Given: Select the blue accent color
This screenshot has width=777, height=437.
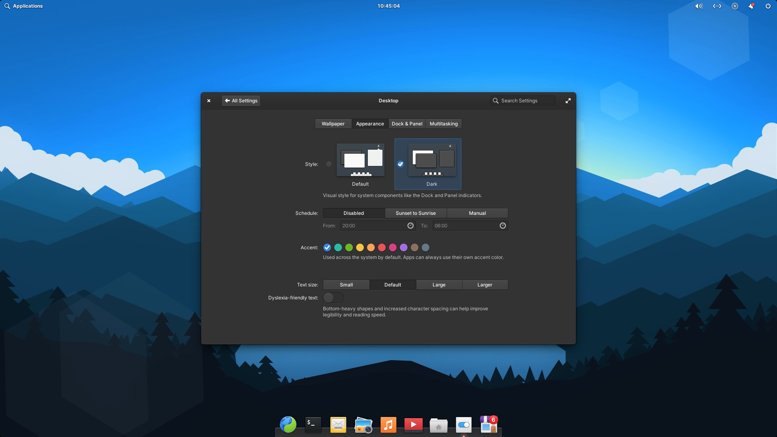Looking at the screenshot, I should [x=327, y=248].
